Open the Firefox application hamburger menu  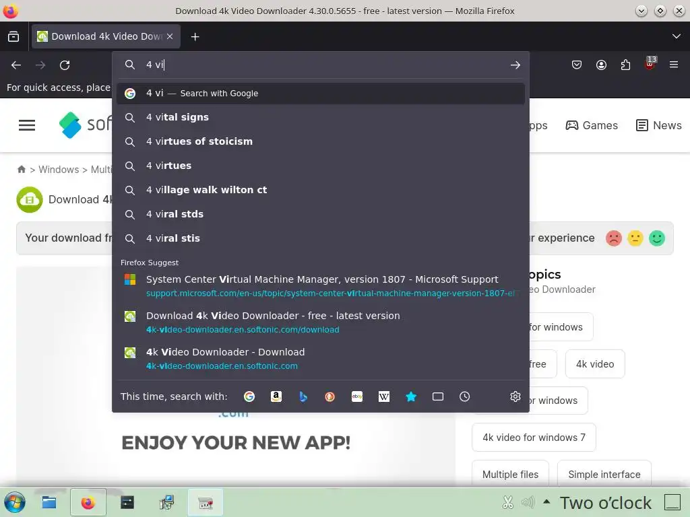[x=674, y=65]
